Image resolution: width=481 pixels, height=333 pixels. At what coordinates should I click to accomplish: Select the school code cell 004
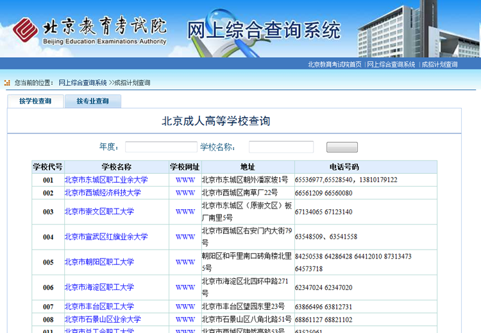48,237
